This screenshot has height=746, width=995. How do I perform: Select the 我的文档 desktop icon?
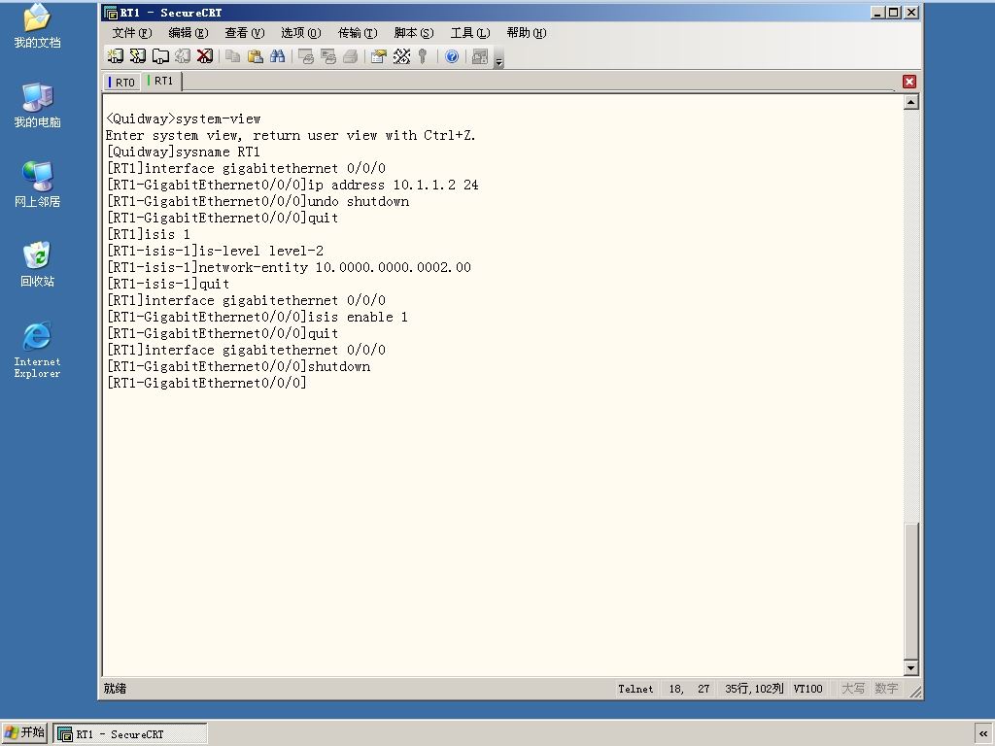pyautogui.click(x=38, y=25)
